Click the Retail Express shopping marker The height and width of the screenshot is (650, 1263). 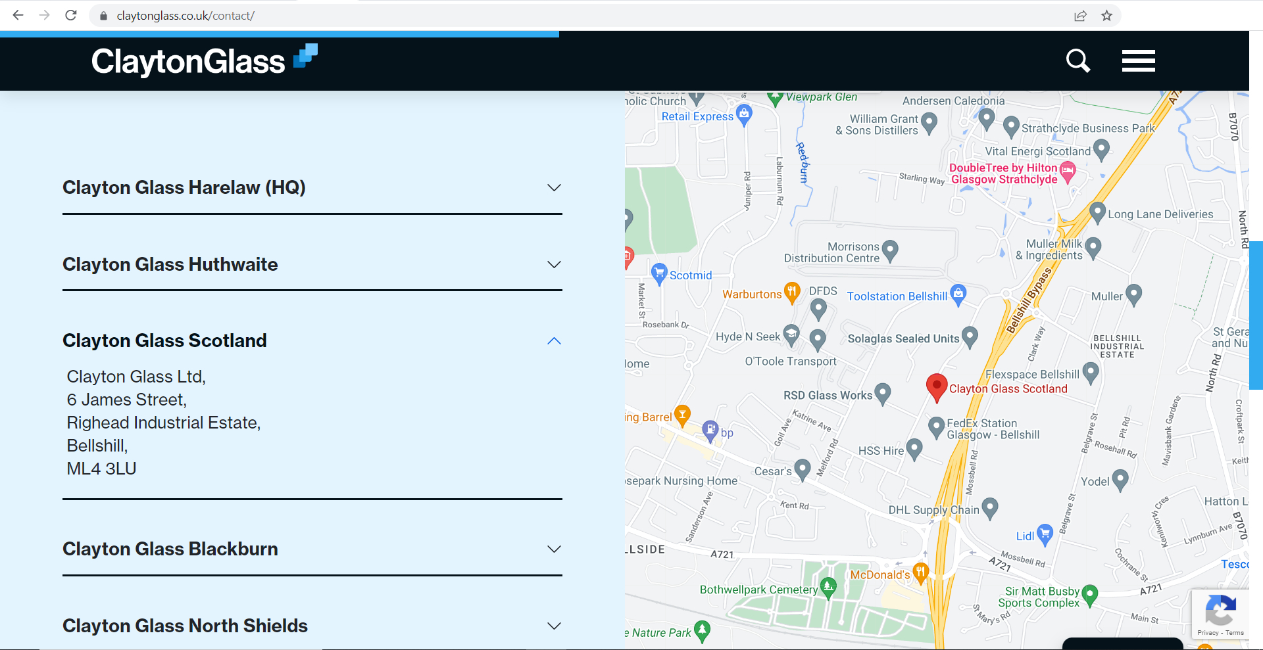pyautogui.click(x=744, y=114)
